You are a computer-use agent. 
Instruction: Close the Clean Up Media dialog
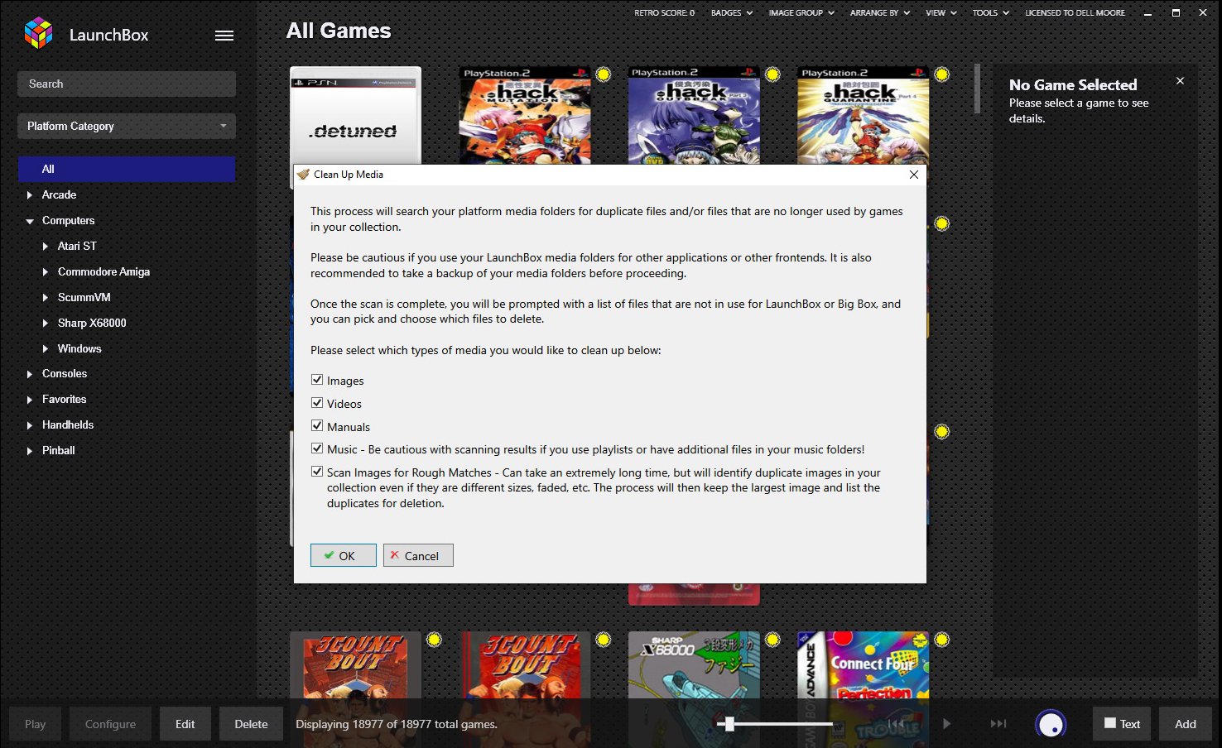pyautogui.click(x=913, y=175)
